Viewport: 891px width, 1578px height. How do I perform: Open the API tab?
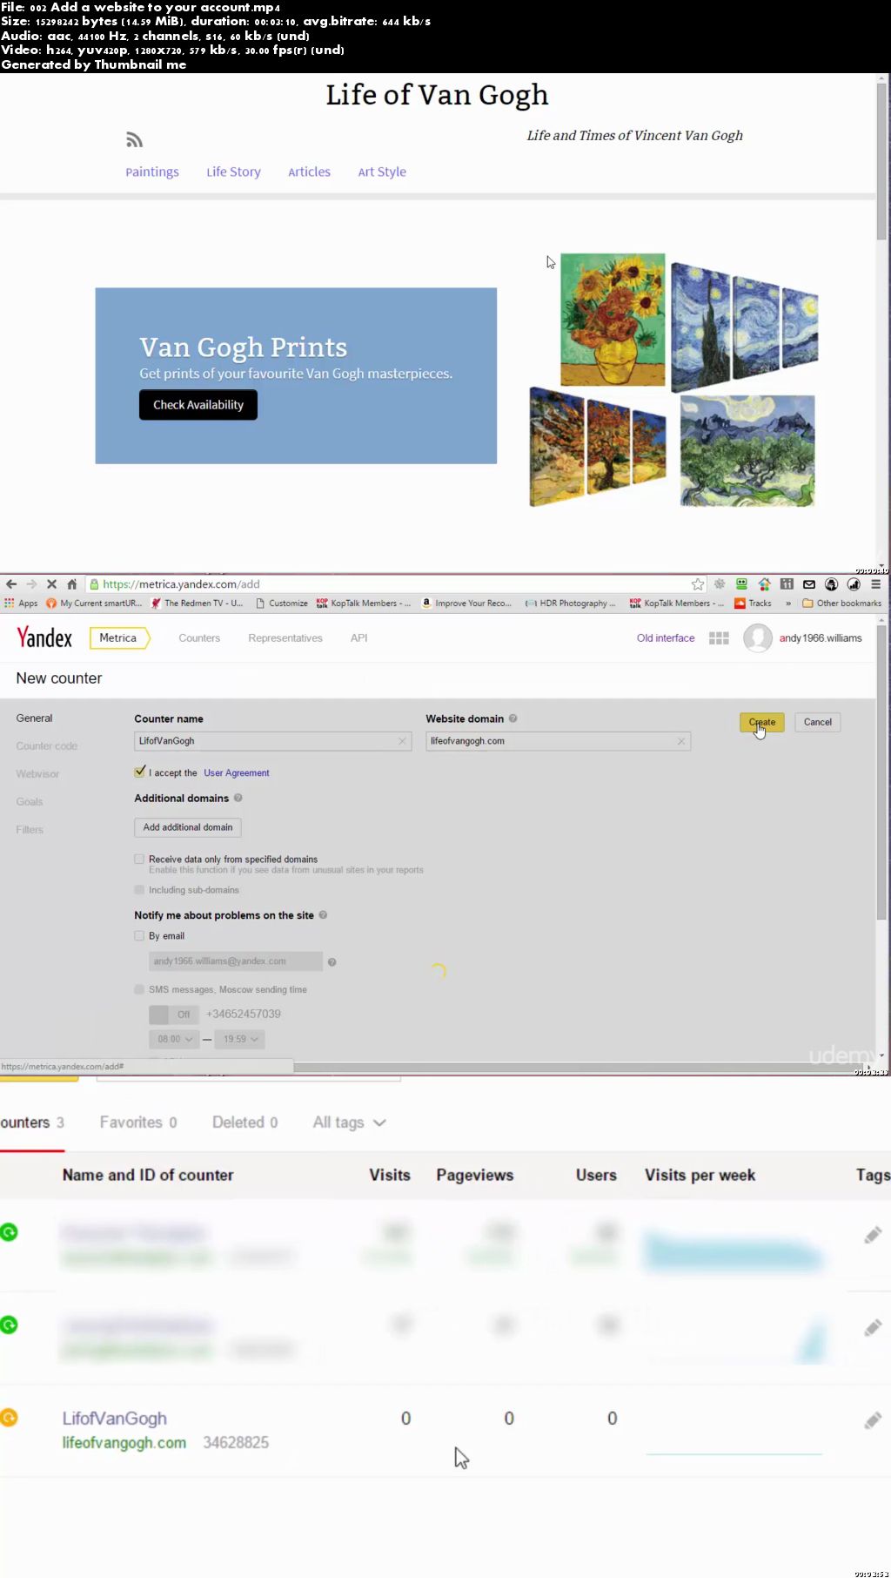point(358,638)
